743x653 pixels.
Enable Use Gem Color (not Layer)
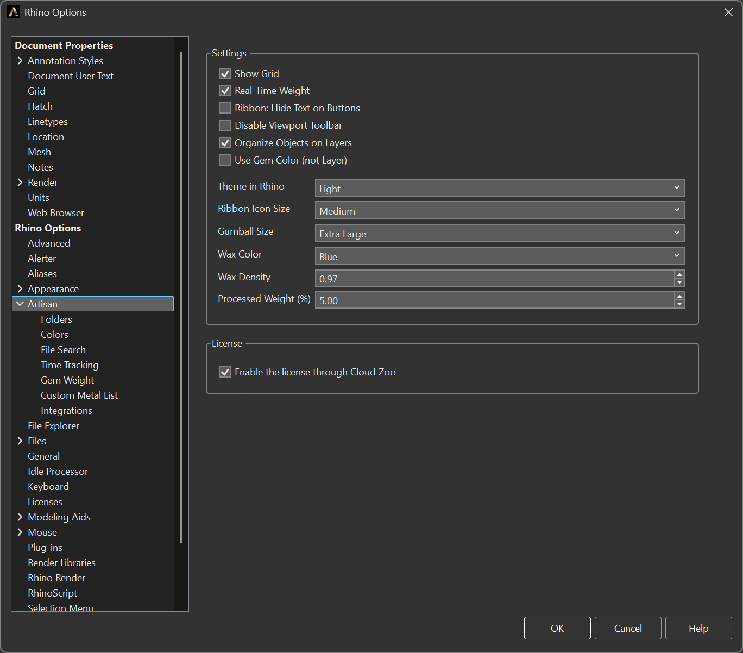point(225,160)
